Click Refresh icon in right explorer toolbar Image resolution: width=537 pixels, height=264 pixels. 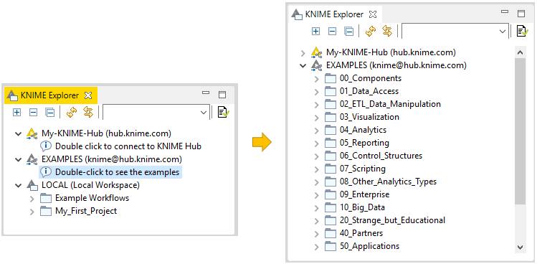pyautogui.click(x=370, y=32)
